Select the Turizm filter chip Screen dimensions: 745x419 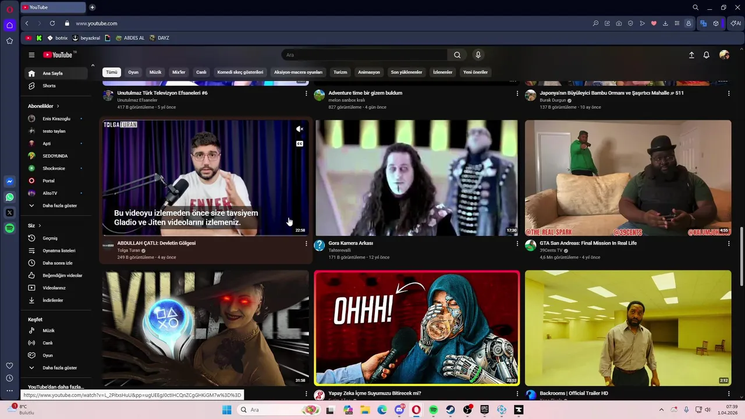(340, 72)
